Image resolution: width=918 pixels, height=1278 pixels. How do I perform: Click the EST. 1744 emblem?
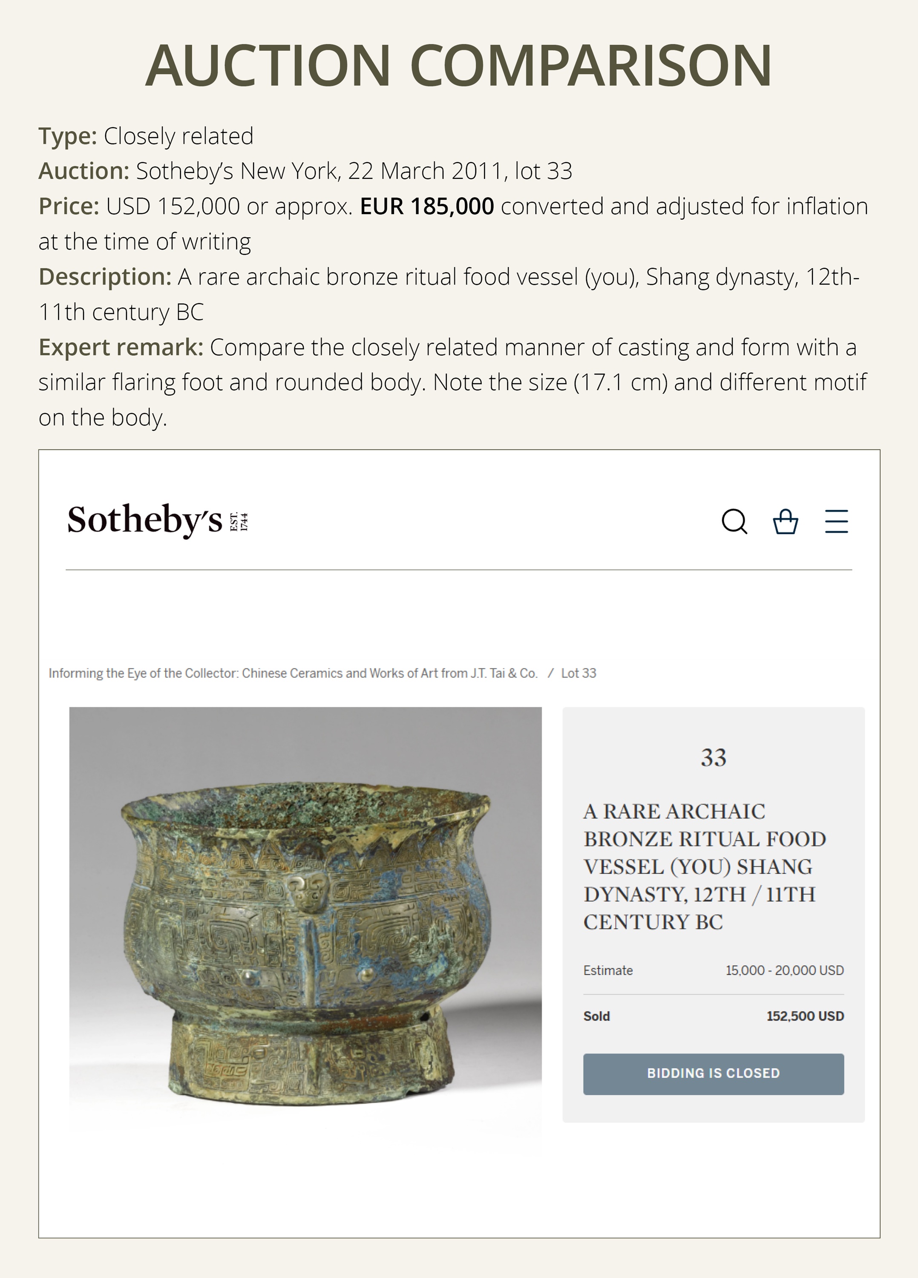pos(239,521)
